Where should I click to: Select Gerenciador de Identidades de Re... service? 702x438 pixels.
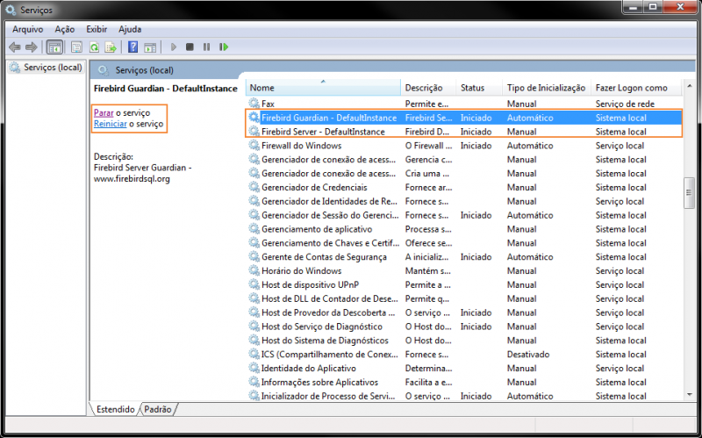click(x=464, y=201)
